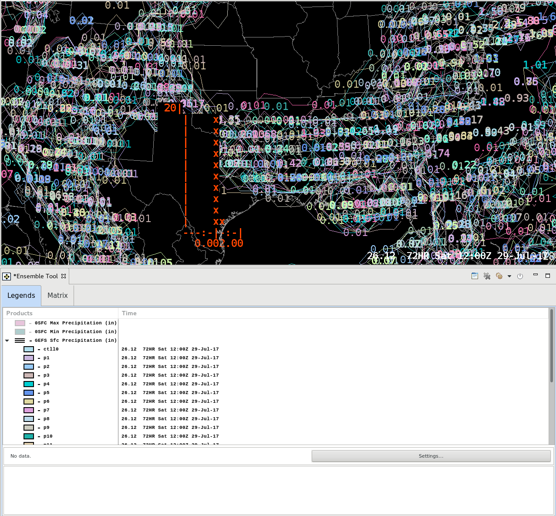Click the clear-all crossed tools icon
The width and height of the screenshot is (556, 516).
pos(487,276)
